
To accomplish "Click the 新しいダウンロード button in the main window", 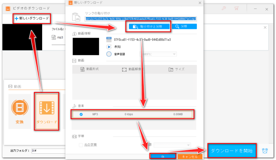I will (x=32, y=18).
